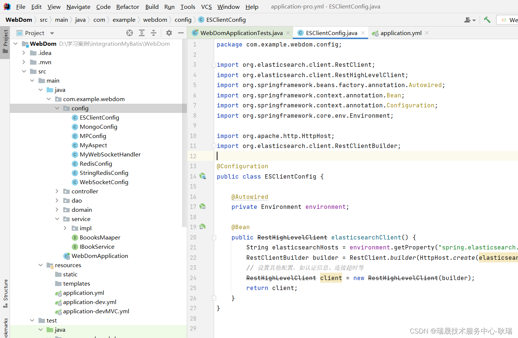Select StringRedisConfig class in tree
Image resolution: width=518 pixels, height=338 pixels.
(x=104, y=173)
